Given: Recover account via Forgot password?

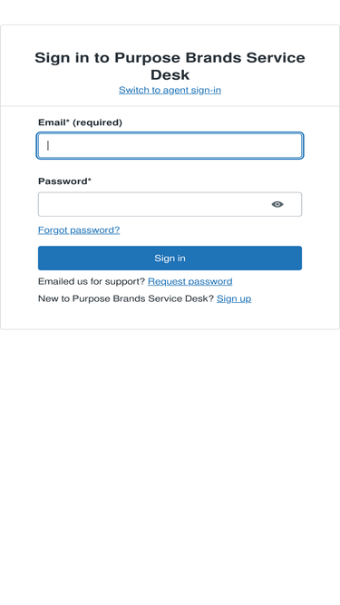Looking at the screenshot, I should tap(79, 230).
